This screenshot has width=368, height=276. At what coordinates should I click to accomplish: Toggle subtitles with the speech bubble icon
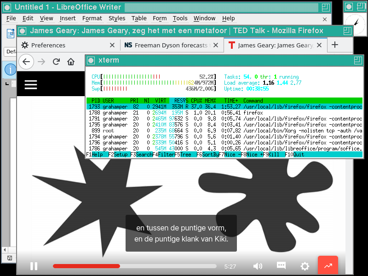tap(281, 266)
